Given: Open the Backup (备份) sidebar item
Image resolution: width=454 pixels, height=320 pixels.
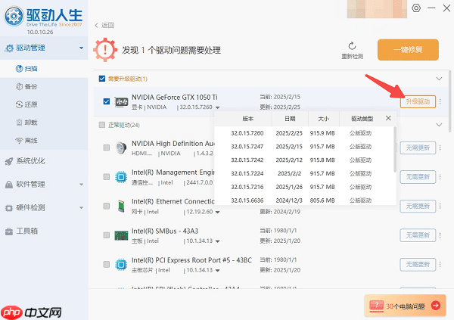Looking at the screenshot, I should 44,86.
